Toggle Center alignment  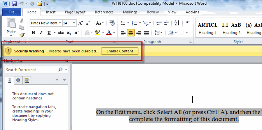click(x=131, y=33)
